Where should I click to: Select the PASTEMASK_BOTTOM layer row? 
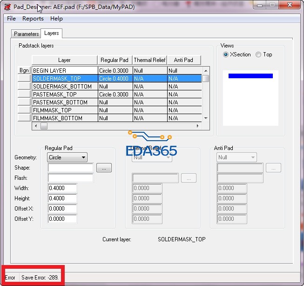click(117, 102)
